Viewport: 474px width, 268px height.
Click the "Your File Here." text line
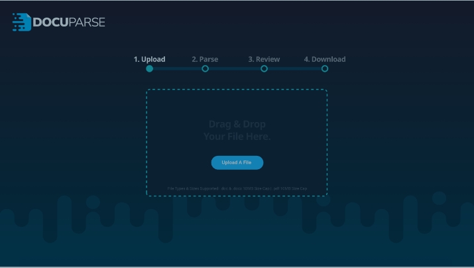click(237, 137)
